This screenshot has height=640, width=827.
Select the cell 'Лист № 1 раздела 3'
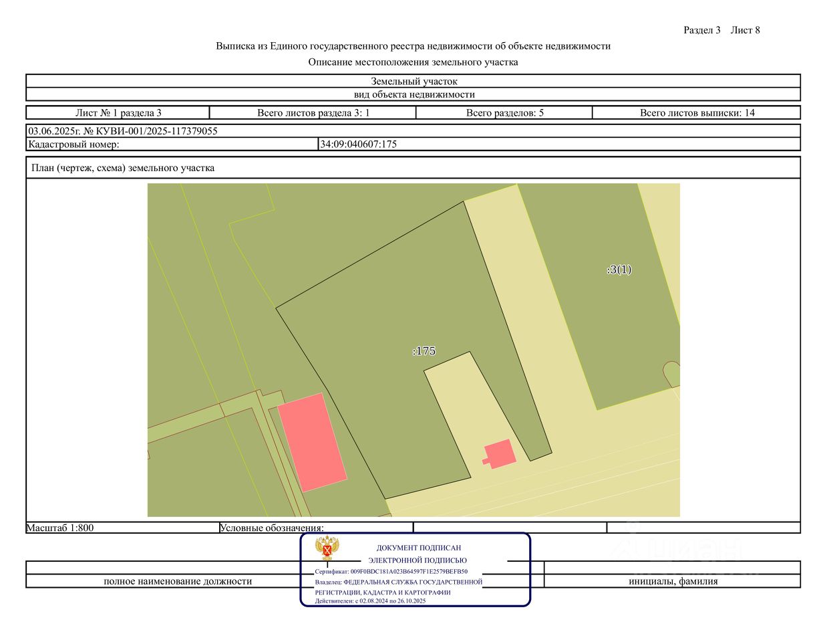pyautogui.click(x=118, y=113)
